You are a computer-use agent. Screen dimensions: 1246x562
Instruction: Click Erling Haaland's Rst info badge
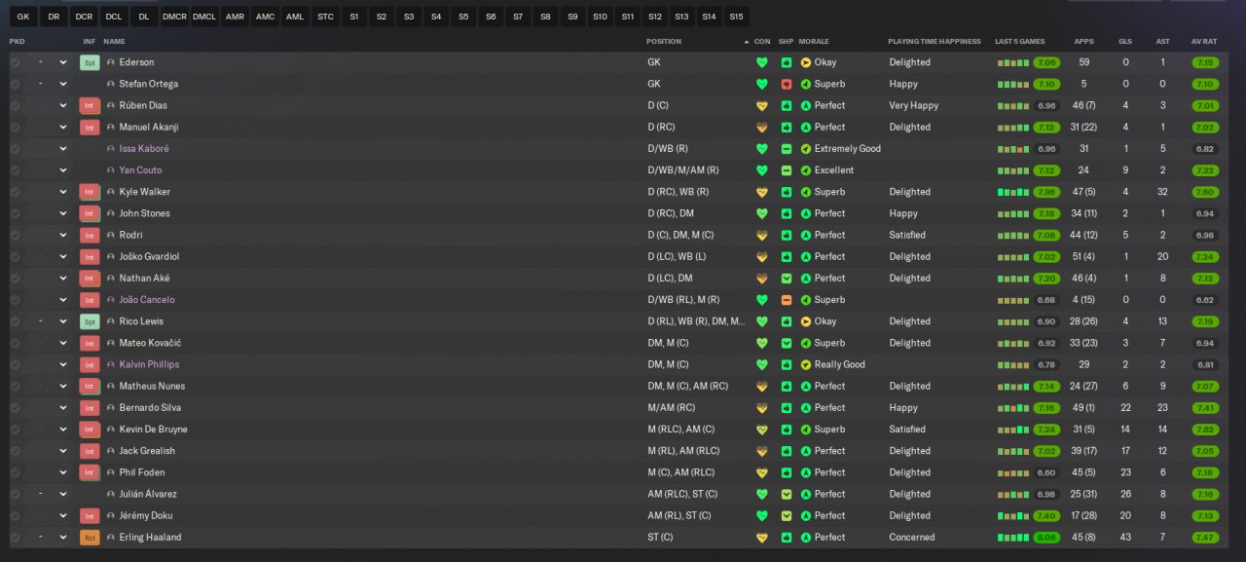click(x=90, y=538)
